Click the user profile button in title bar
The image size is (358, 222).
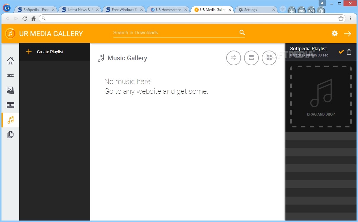click(x=322, y=3)
